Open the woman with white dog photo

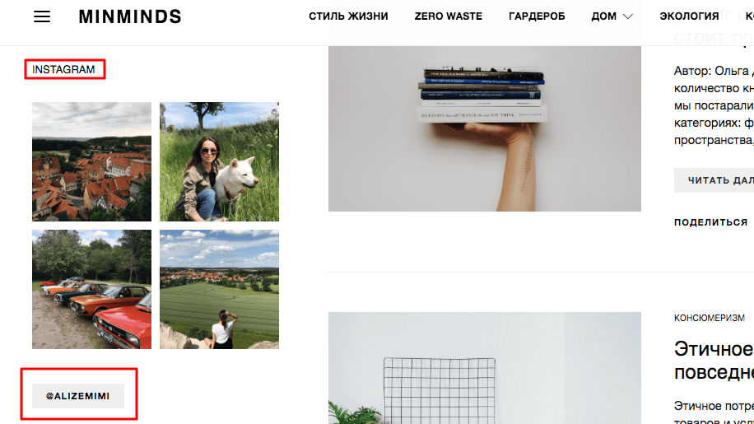[219, 161]
